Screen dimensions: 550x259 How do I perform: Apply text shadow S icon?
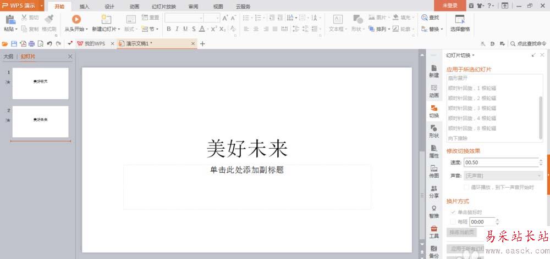[x=194, y=29]
